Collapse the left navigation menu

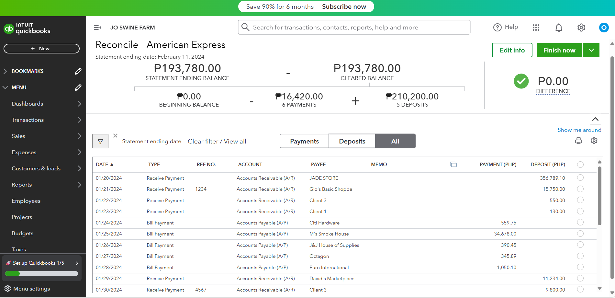(x=97, y=28)
